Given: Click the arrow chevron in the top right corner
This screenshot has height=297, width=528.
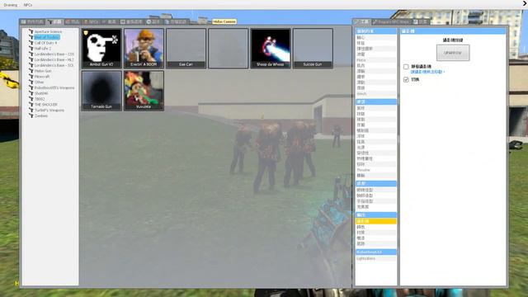Looking at the screenshot, I should click(x=525, y=3).
